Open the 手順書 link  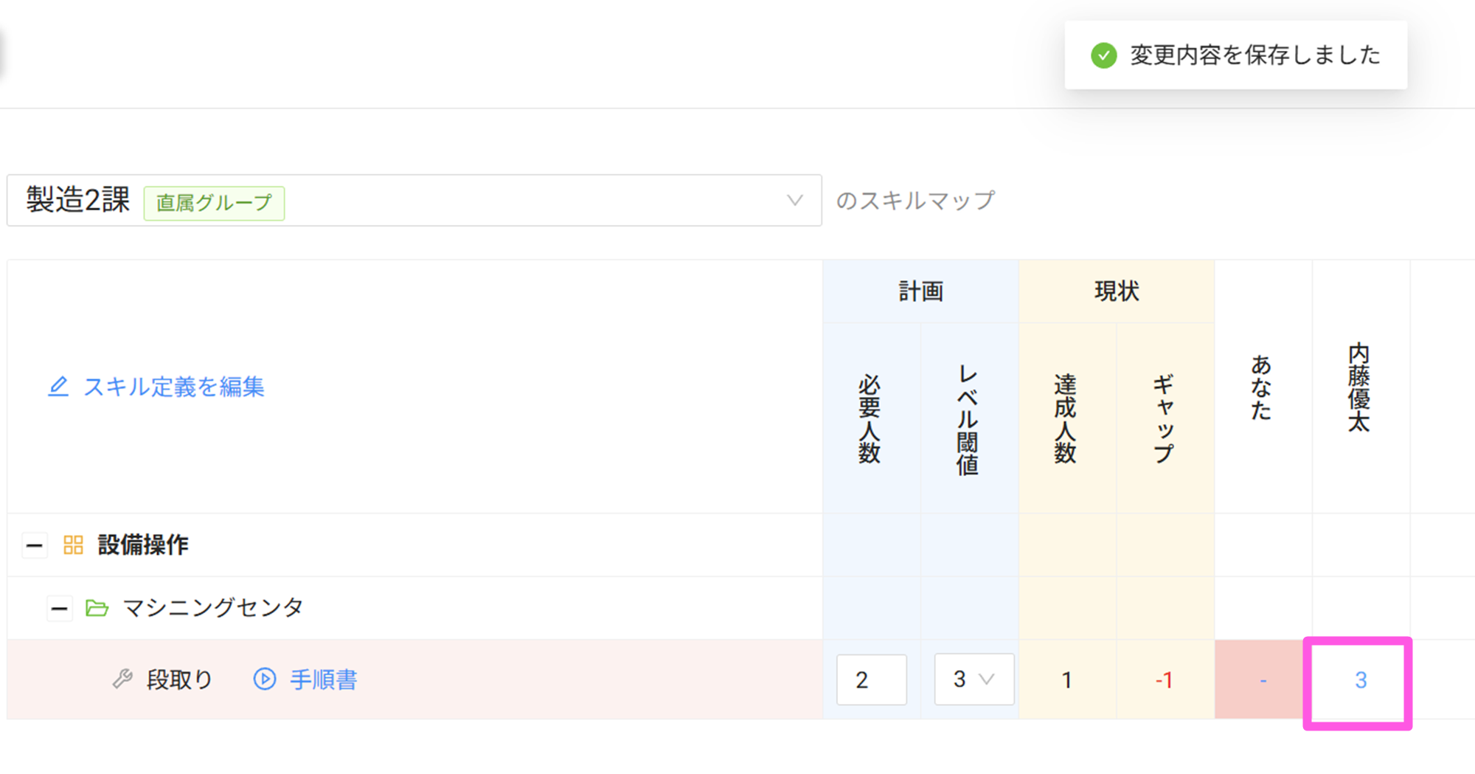(323, 680)
